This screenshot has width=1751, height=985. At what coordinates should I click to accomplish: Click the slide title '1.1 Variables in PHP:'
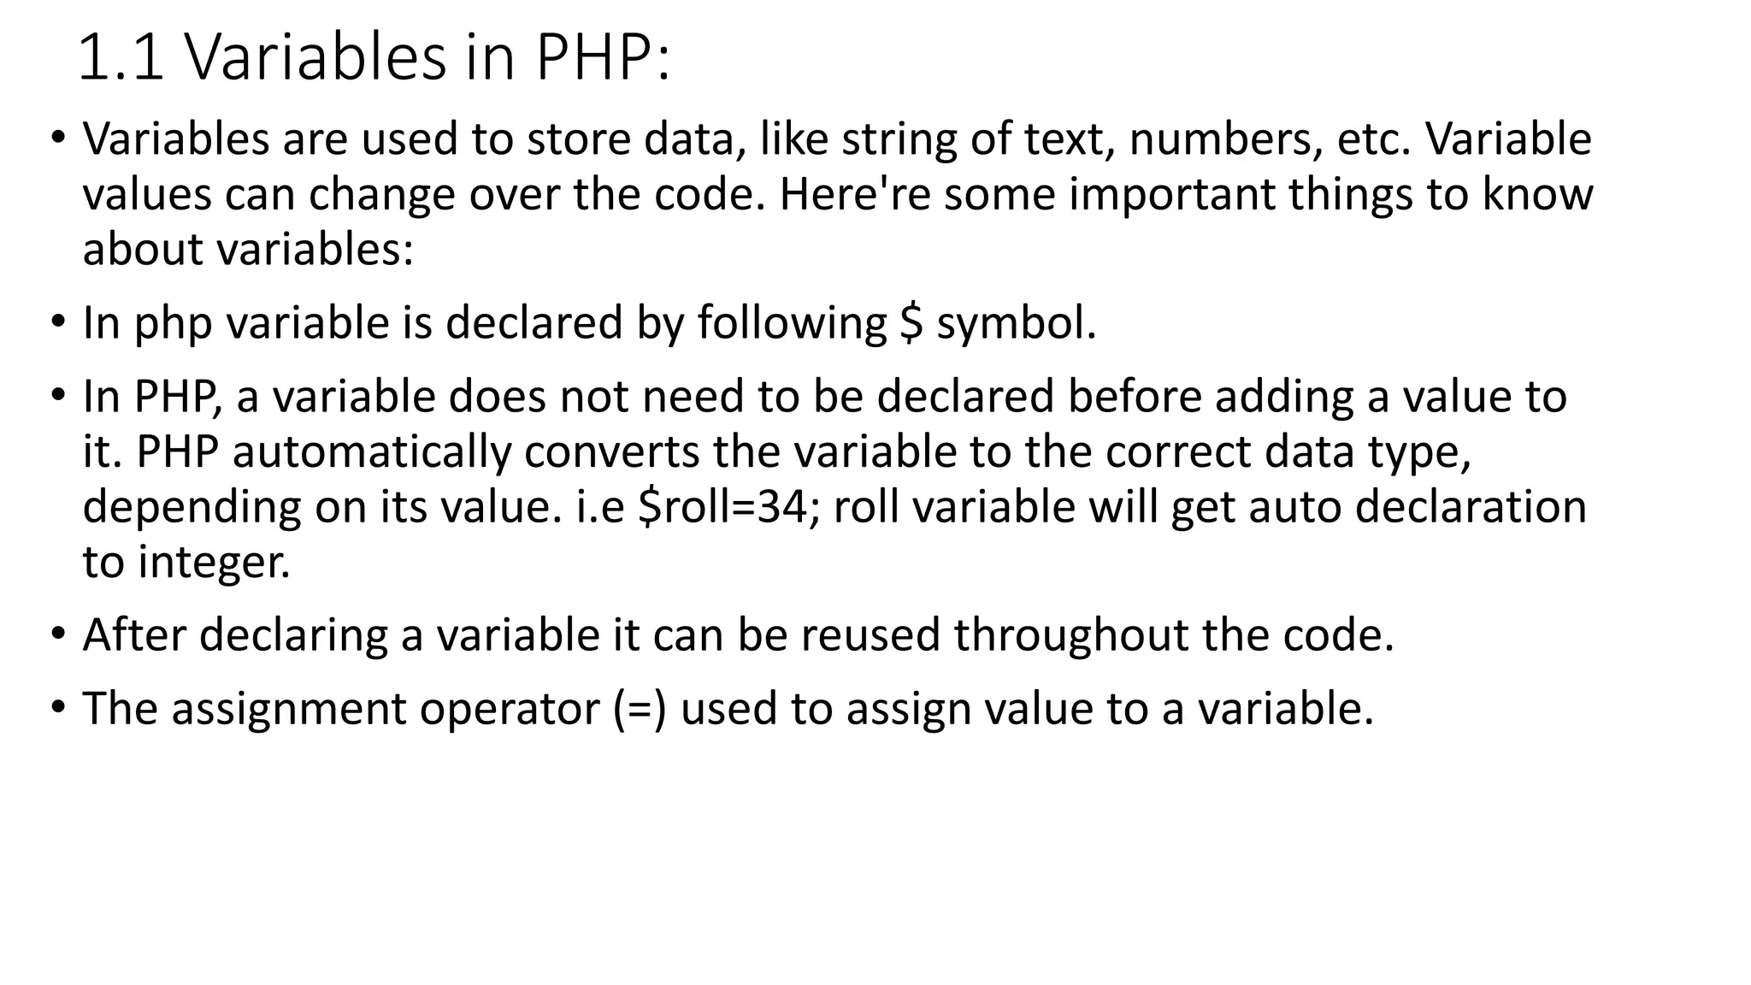point(374,58)
